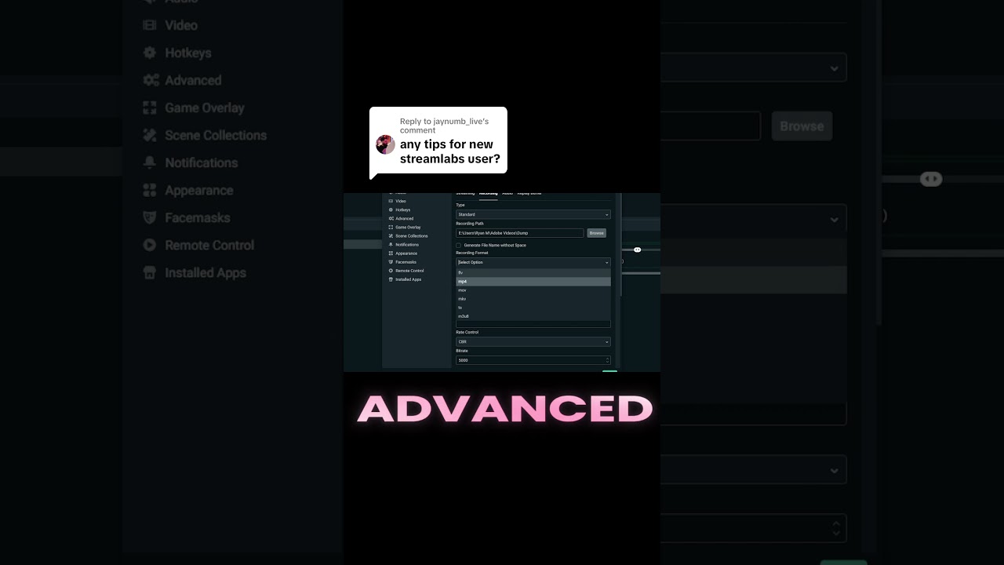Choose mp4 from the recording format list

pyautogui.click(x=533, y=281)
